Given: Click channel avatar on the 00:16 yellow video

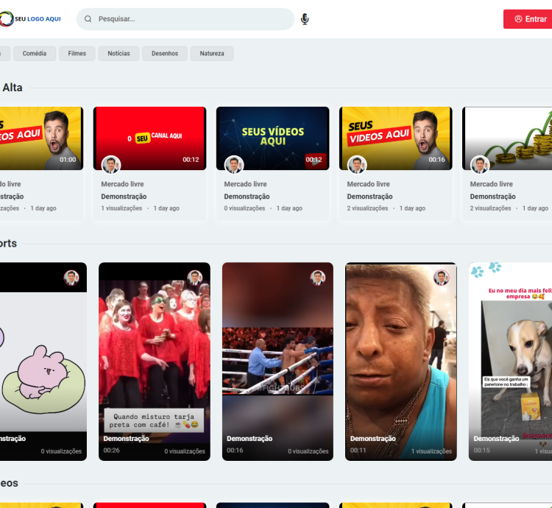Looking at the screenshot, I should [357, 164].
